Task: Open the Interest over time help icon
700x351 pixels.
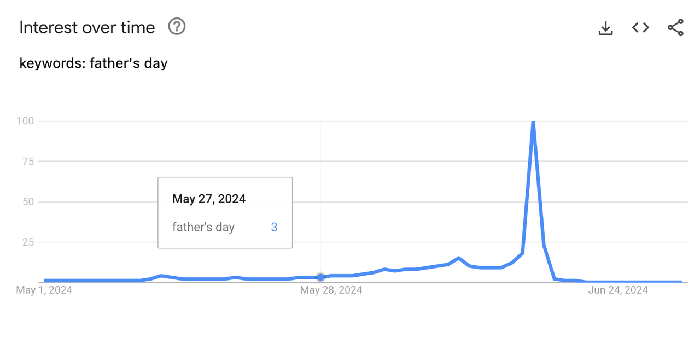Action: pos(176,26)
